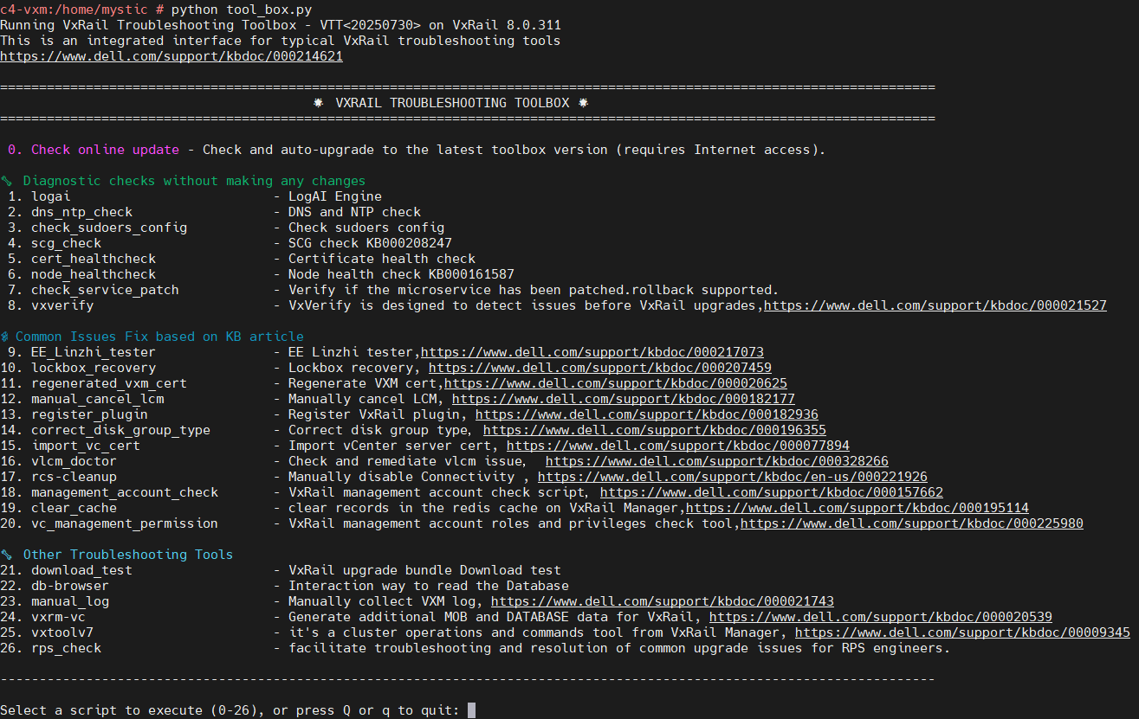
Task: Open Manually collect VXM log link 000021743
Action: click(662, 601)
